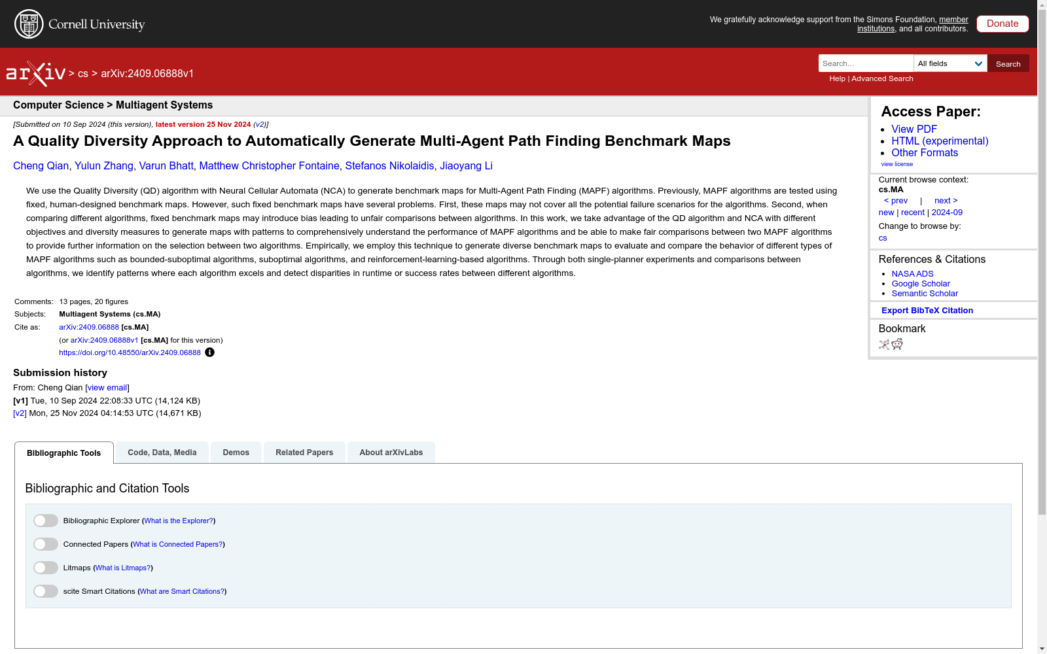Click '13 pages, 20 figures' comment text

click(94, 302)
